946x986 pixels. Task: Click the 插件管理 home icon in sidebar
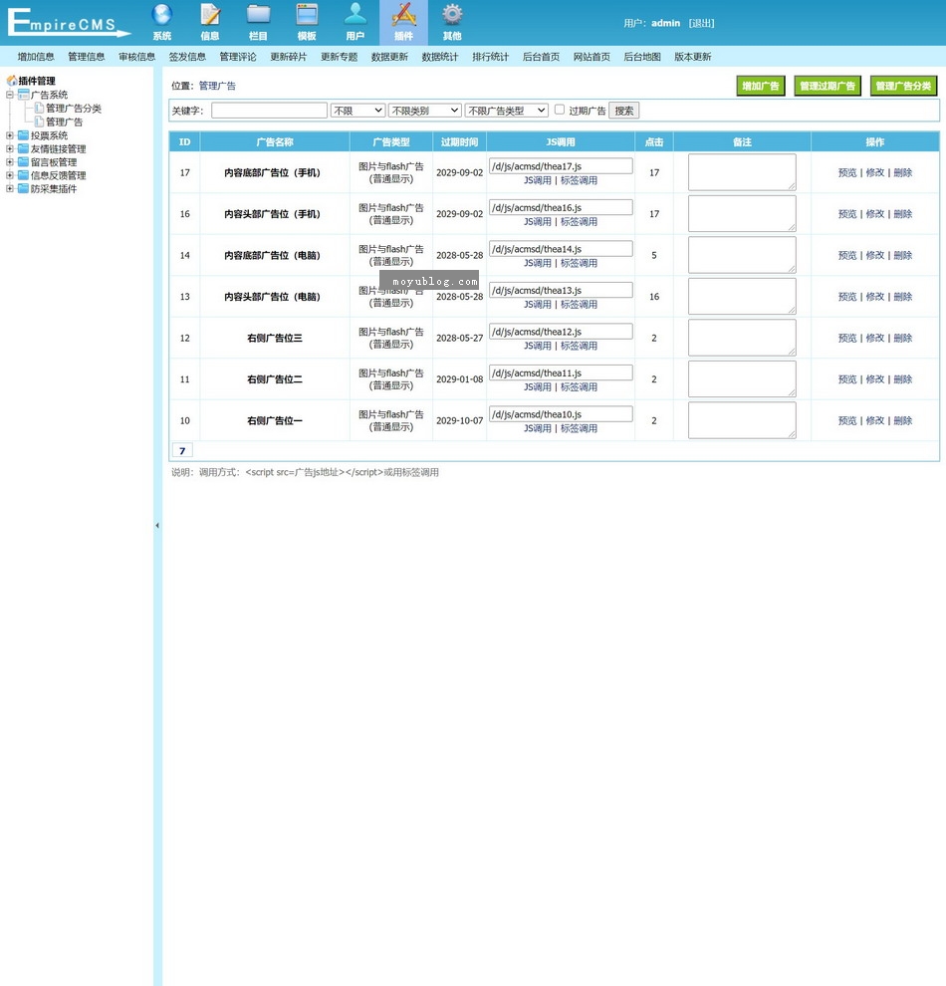[x=11, y=81]
